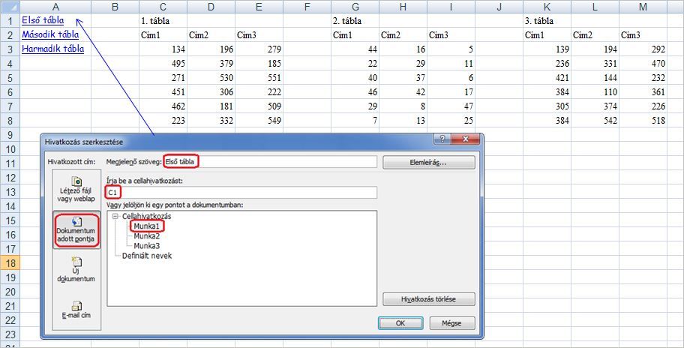This screenshot has height=348, width=684.
Task: Select Munka3 sheet in tree
Action: click(x=146, y=245)
